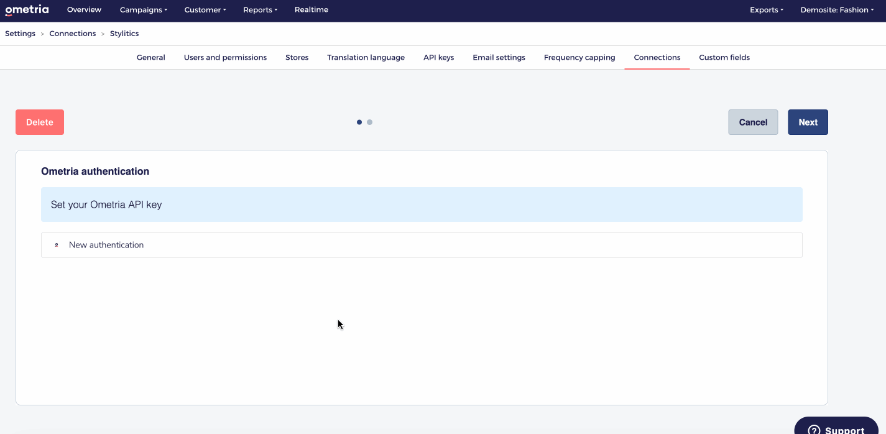Open the Campaigns dropdown menu
The height and width of the screenshot is (434, 886).
click(144, 10)
